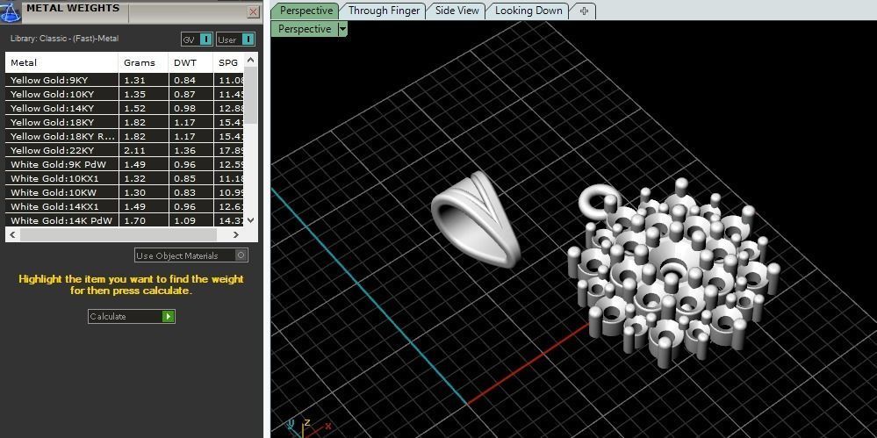Switch to the Looking Down tab
This screenshot has width=877, height=438.
point(528,11)
